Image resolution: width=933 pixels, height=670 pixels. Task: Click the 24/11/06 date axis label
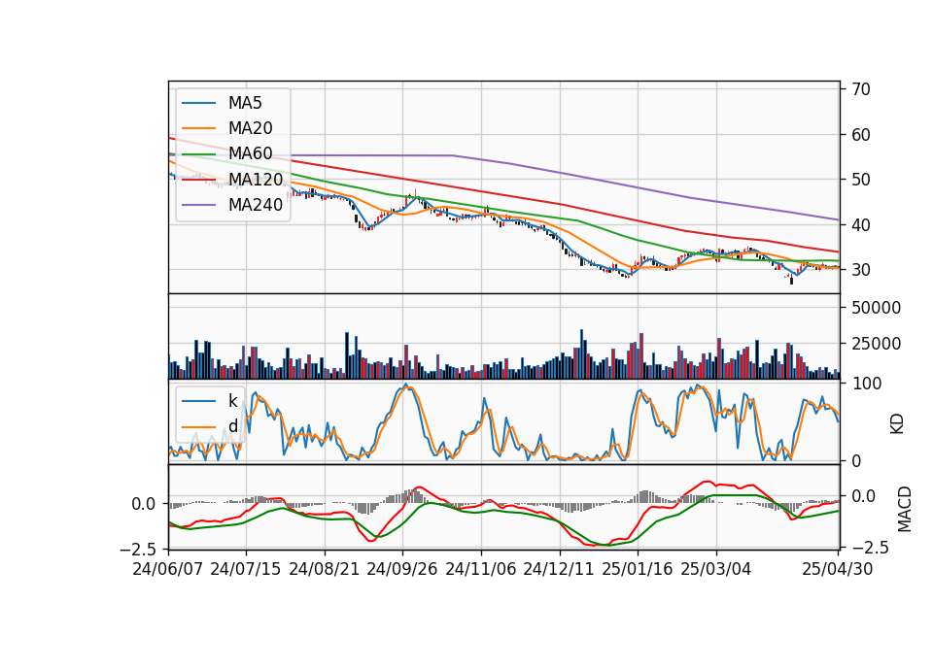pos(481,570)
